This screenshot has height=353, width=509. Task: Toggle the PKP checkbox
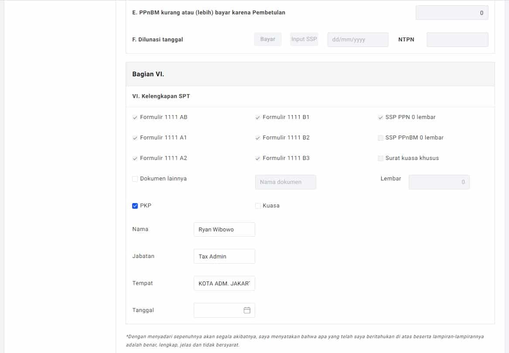135,206
